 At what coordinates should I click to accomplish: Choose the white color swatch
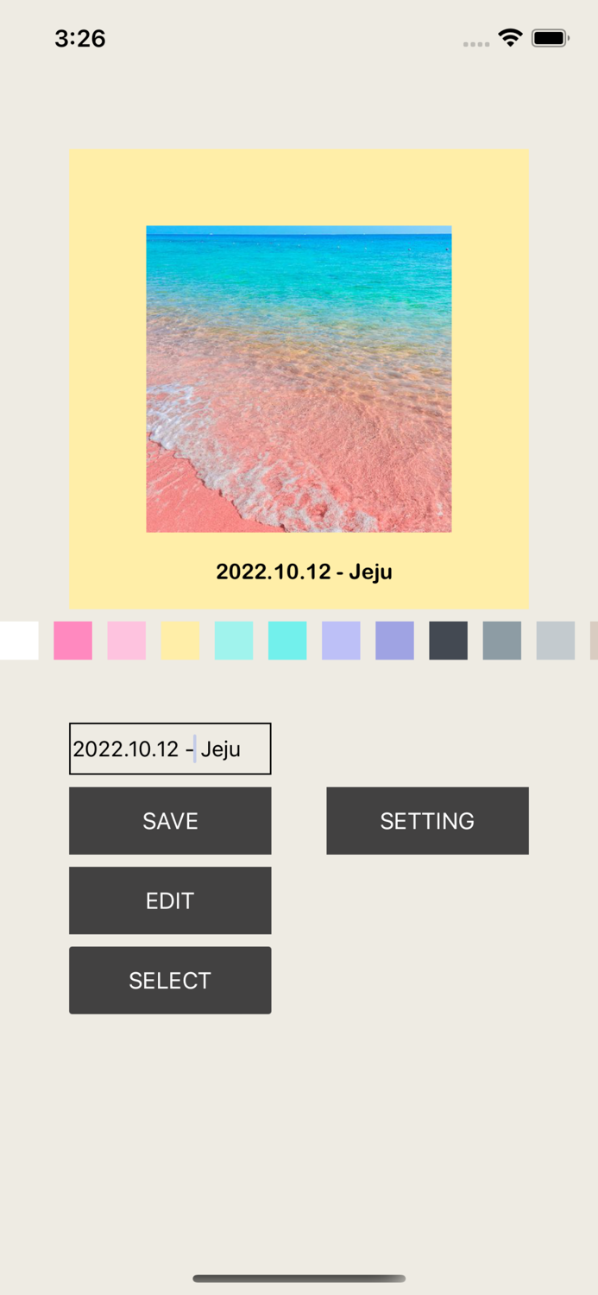click(x=19, y=641)
